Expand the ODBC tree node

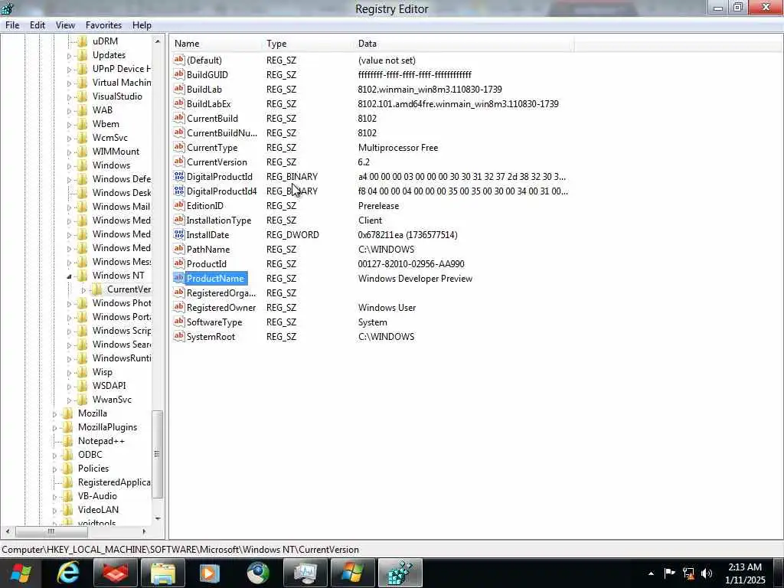tap(54, 456)
